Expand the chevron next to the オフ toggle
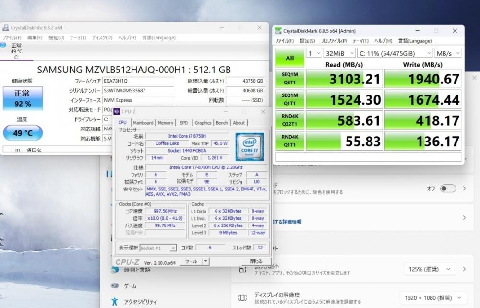480x308 pixels. (x=464, y=189)
